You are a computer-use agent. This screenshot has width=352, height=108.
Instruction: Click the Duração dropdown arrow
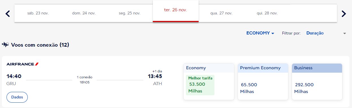point(345,33)
